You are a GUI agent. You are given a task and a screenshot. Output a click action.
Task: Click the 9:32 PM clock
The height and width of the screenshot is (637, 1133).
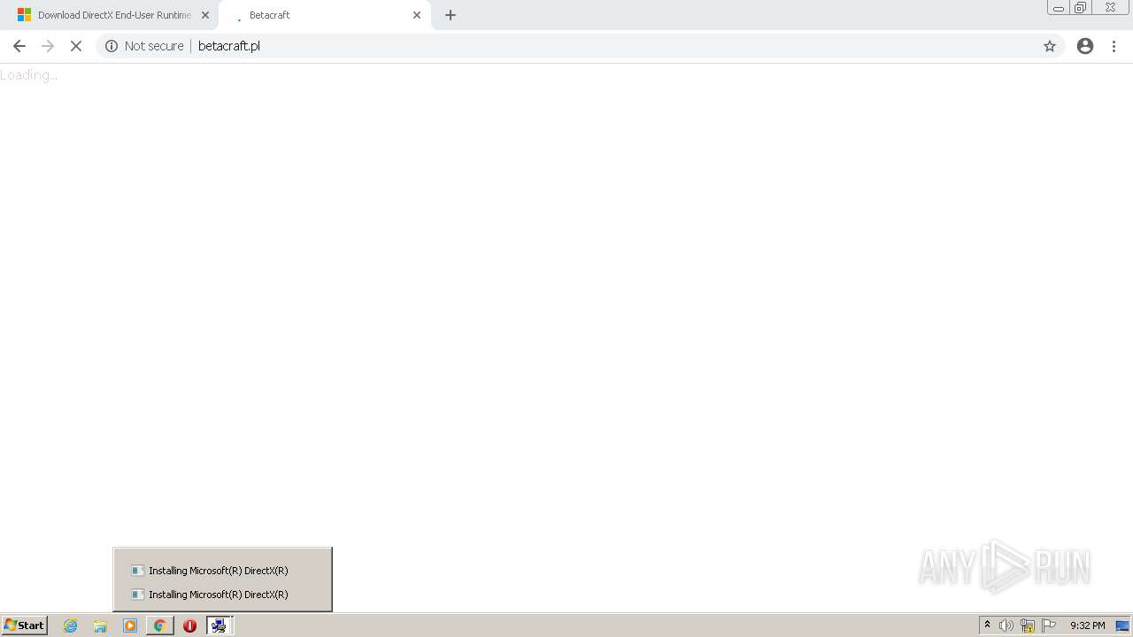[1087, 625]
